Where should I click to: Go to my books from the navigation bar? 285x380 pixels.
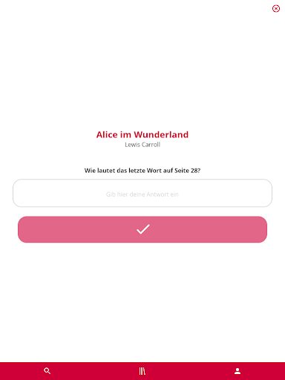pyautogui.click(x=142, y=371)
